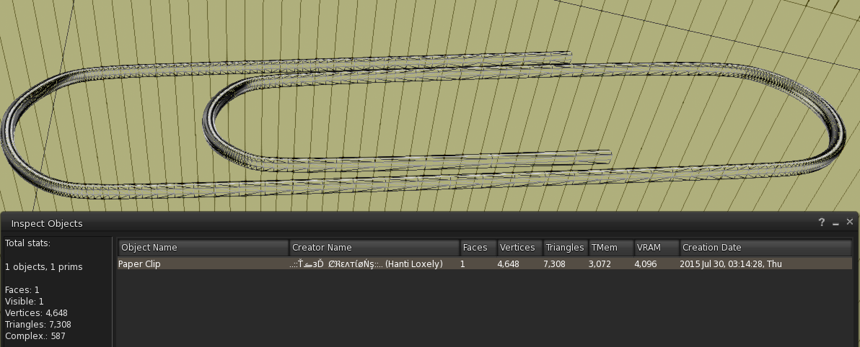This screenshot has width=860, height=347.
Task: Click the Hanti Loxely creator name cell
Action: point(366,263)
